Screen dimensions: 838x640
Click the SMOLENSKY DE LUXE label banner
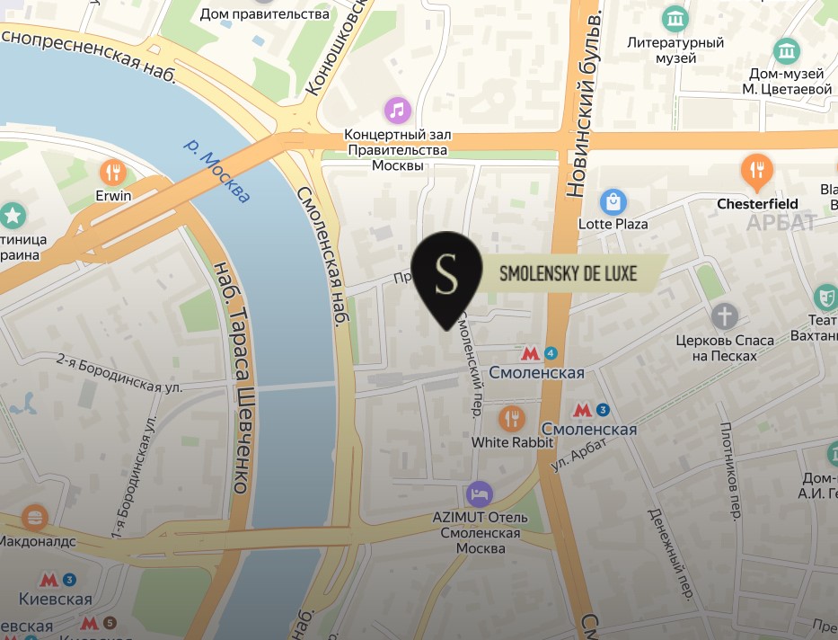click(569, 273)
